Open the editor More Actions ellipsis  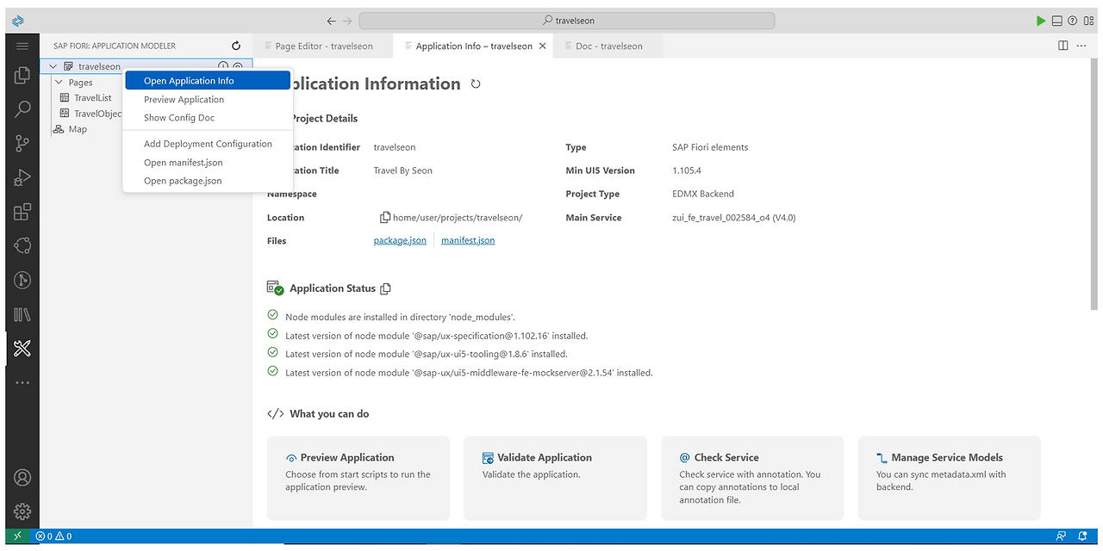tap(1083, 46)
